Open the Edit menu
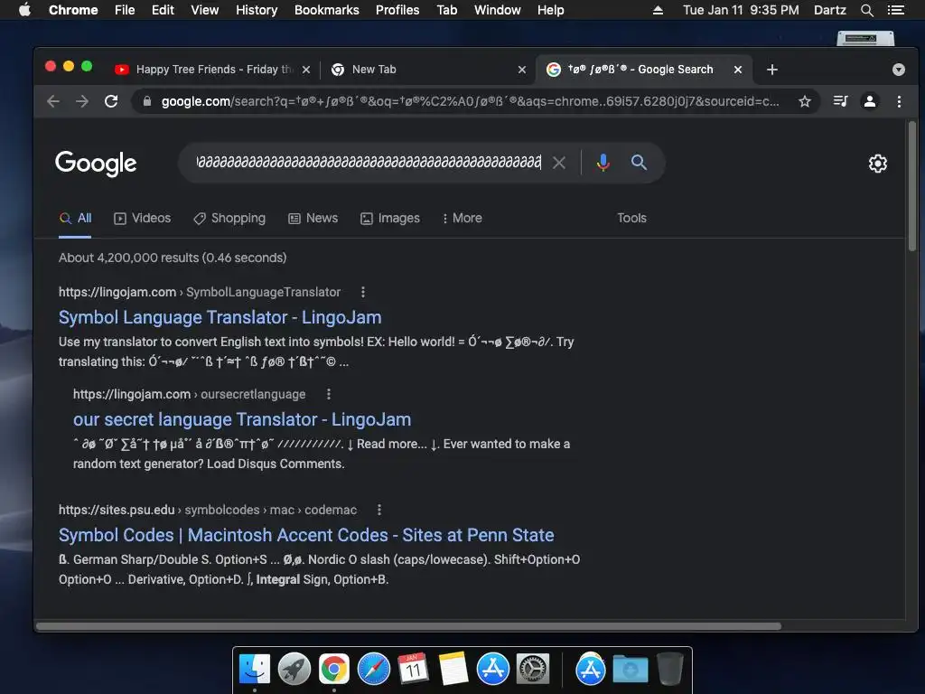925x694 pixels. (x=163, y=10)
